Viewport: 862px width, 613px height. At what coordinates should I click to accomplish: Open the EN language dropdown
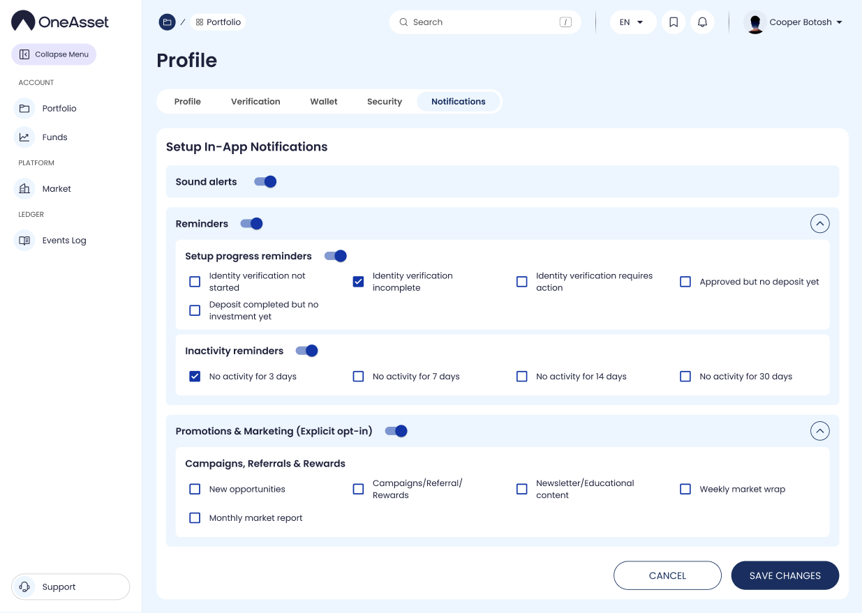click(x=632, y=22)
